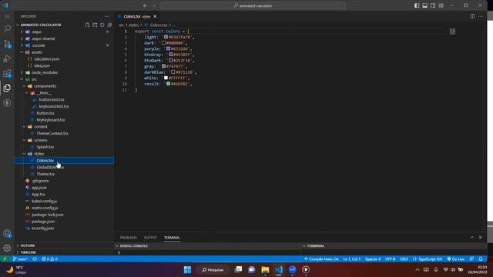Screen dimensions: 493x277
Task: Split the editor to the right
Action: [472, 16]
